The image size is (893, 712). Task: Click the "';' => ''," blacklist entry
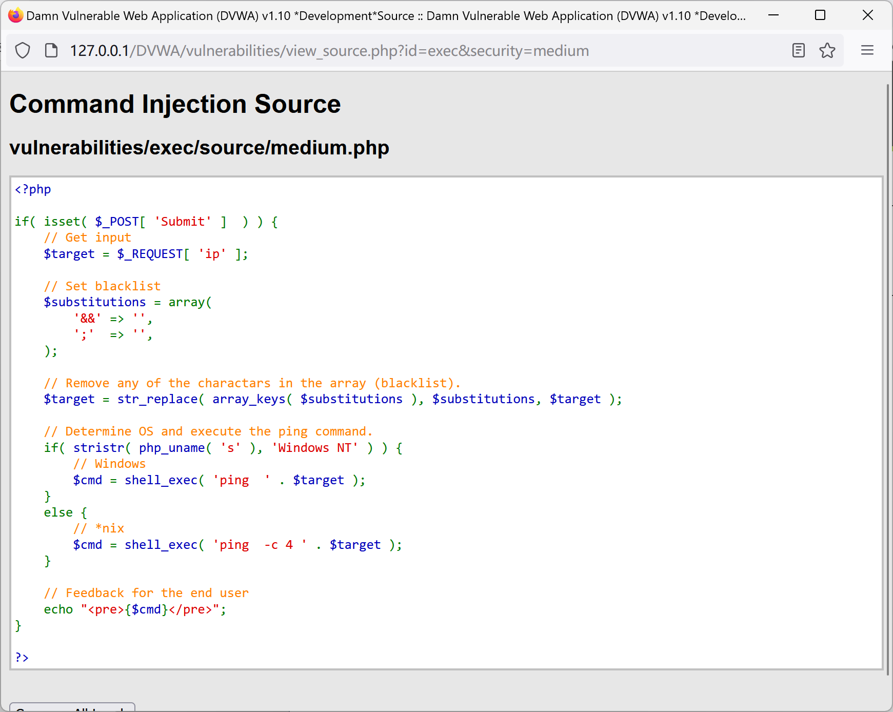pyautogui.click(x=113, y=334)
